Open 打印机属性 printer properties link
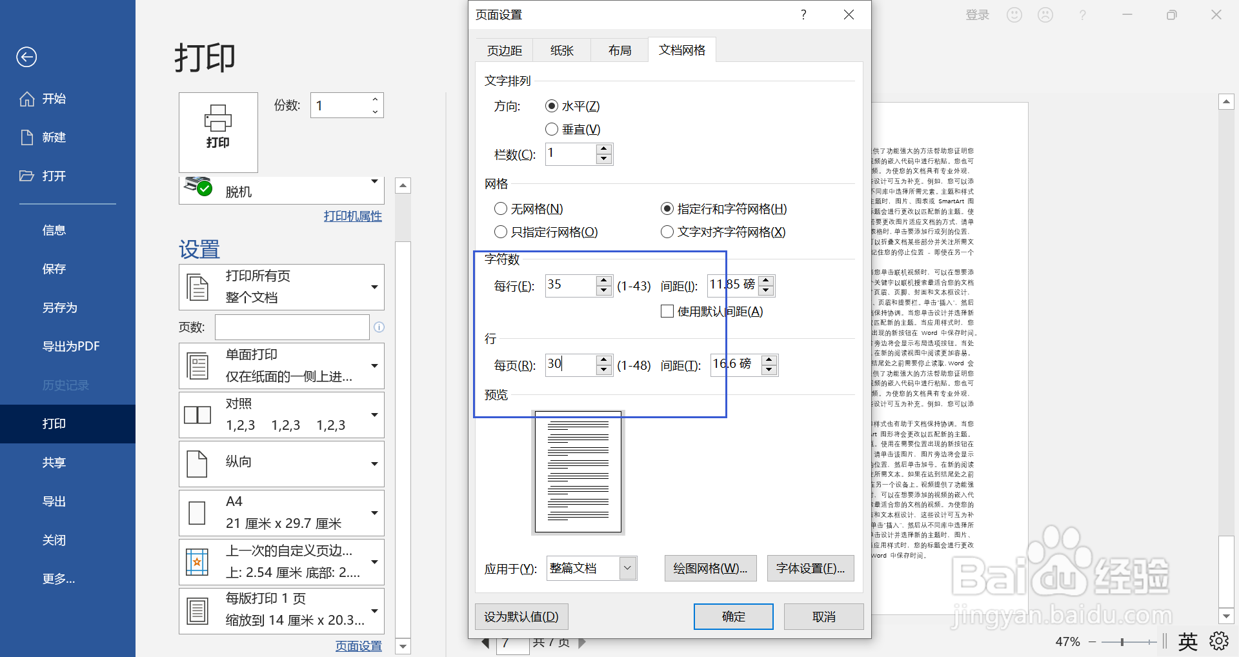This screenshot has height=657, width=1239. tap(352, 216)
